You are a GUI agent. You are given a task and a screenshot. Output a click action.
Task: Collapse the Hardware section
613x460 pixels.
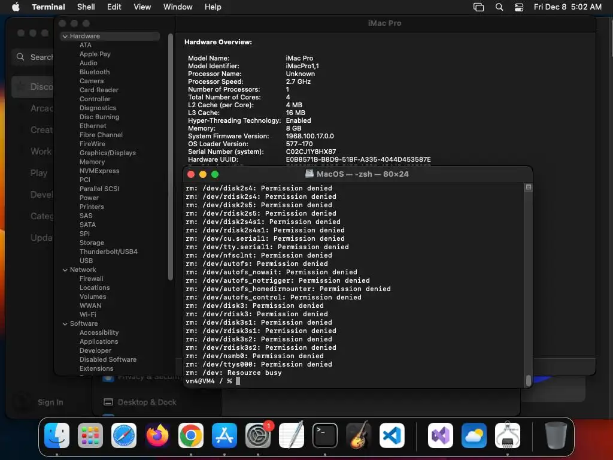point(65,36)
